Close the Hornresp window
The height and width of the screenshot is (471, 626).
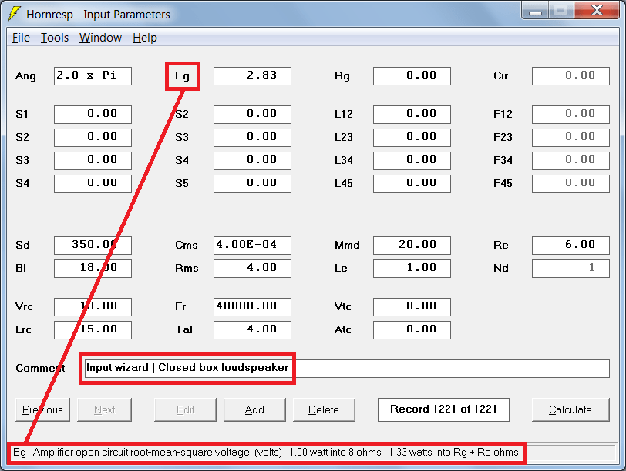[x=597, y=11]
